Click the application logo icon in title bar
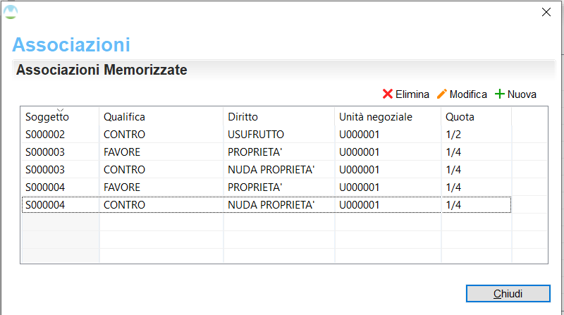Screen dimensions: 564x315 point(11,12)
